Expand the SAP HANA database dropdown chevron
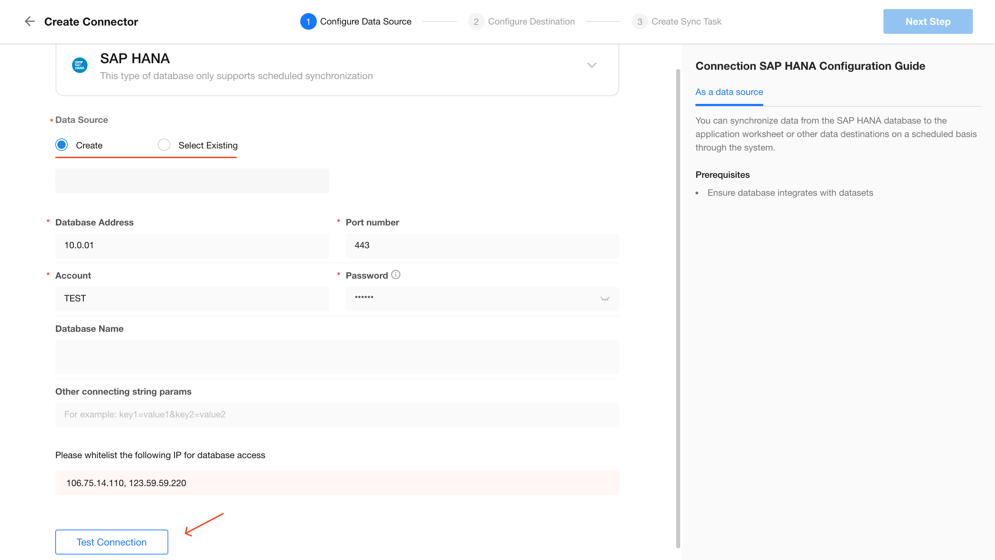 coord(591,65)
